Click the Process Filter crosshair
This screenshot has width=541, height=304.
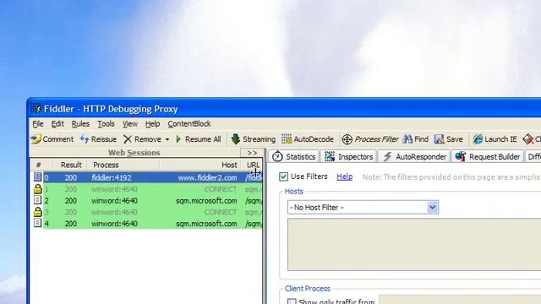click(347, 139)
